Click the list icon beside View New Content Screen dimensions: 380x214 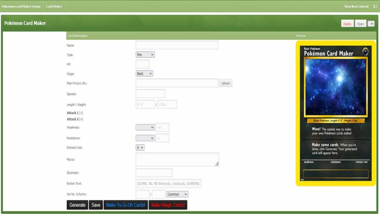coord(375,6)
